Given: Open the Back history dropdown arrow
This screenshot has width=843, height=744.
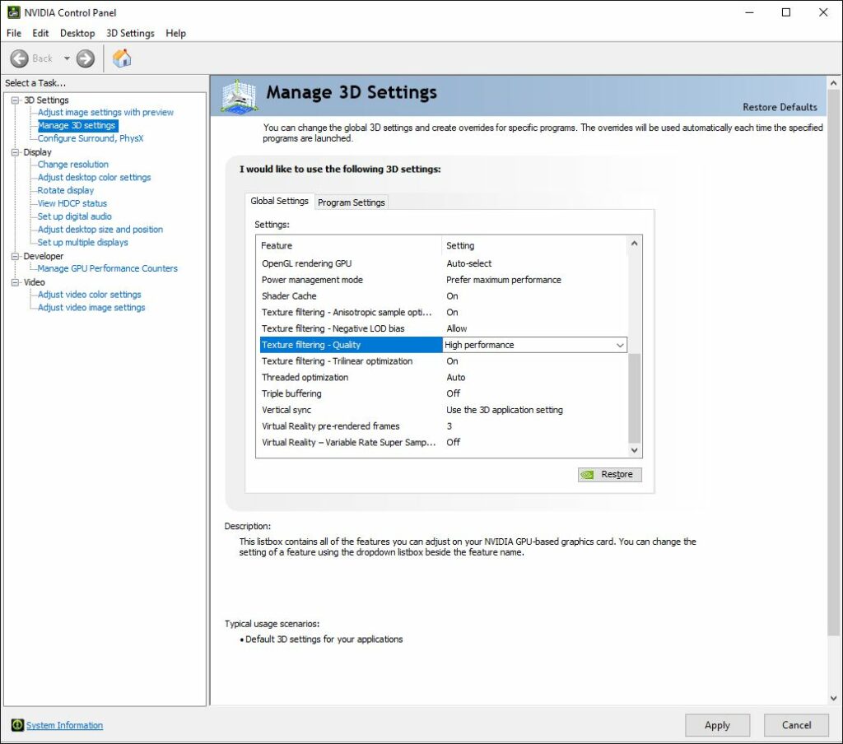Looking at the screenshot, I should pyautogui.click(x=67, y=58).
